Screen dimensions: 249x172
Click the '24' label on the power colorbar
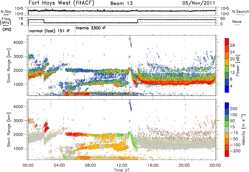[x=232, y=52]
